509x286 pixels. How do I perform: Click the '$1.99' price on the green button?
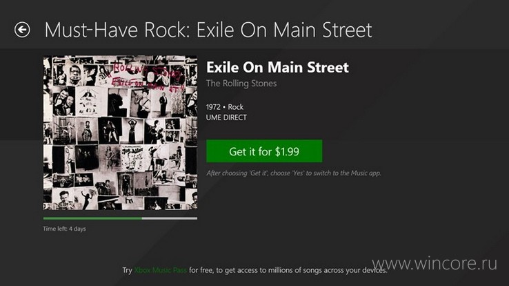click(x=287, y=151)
